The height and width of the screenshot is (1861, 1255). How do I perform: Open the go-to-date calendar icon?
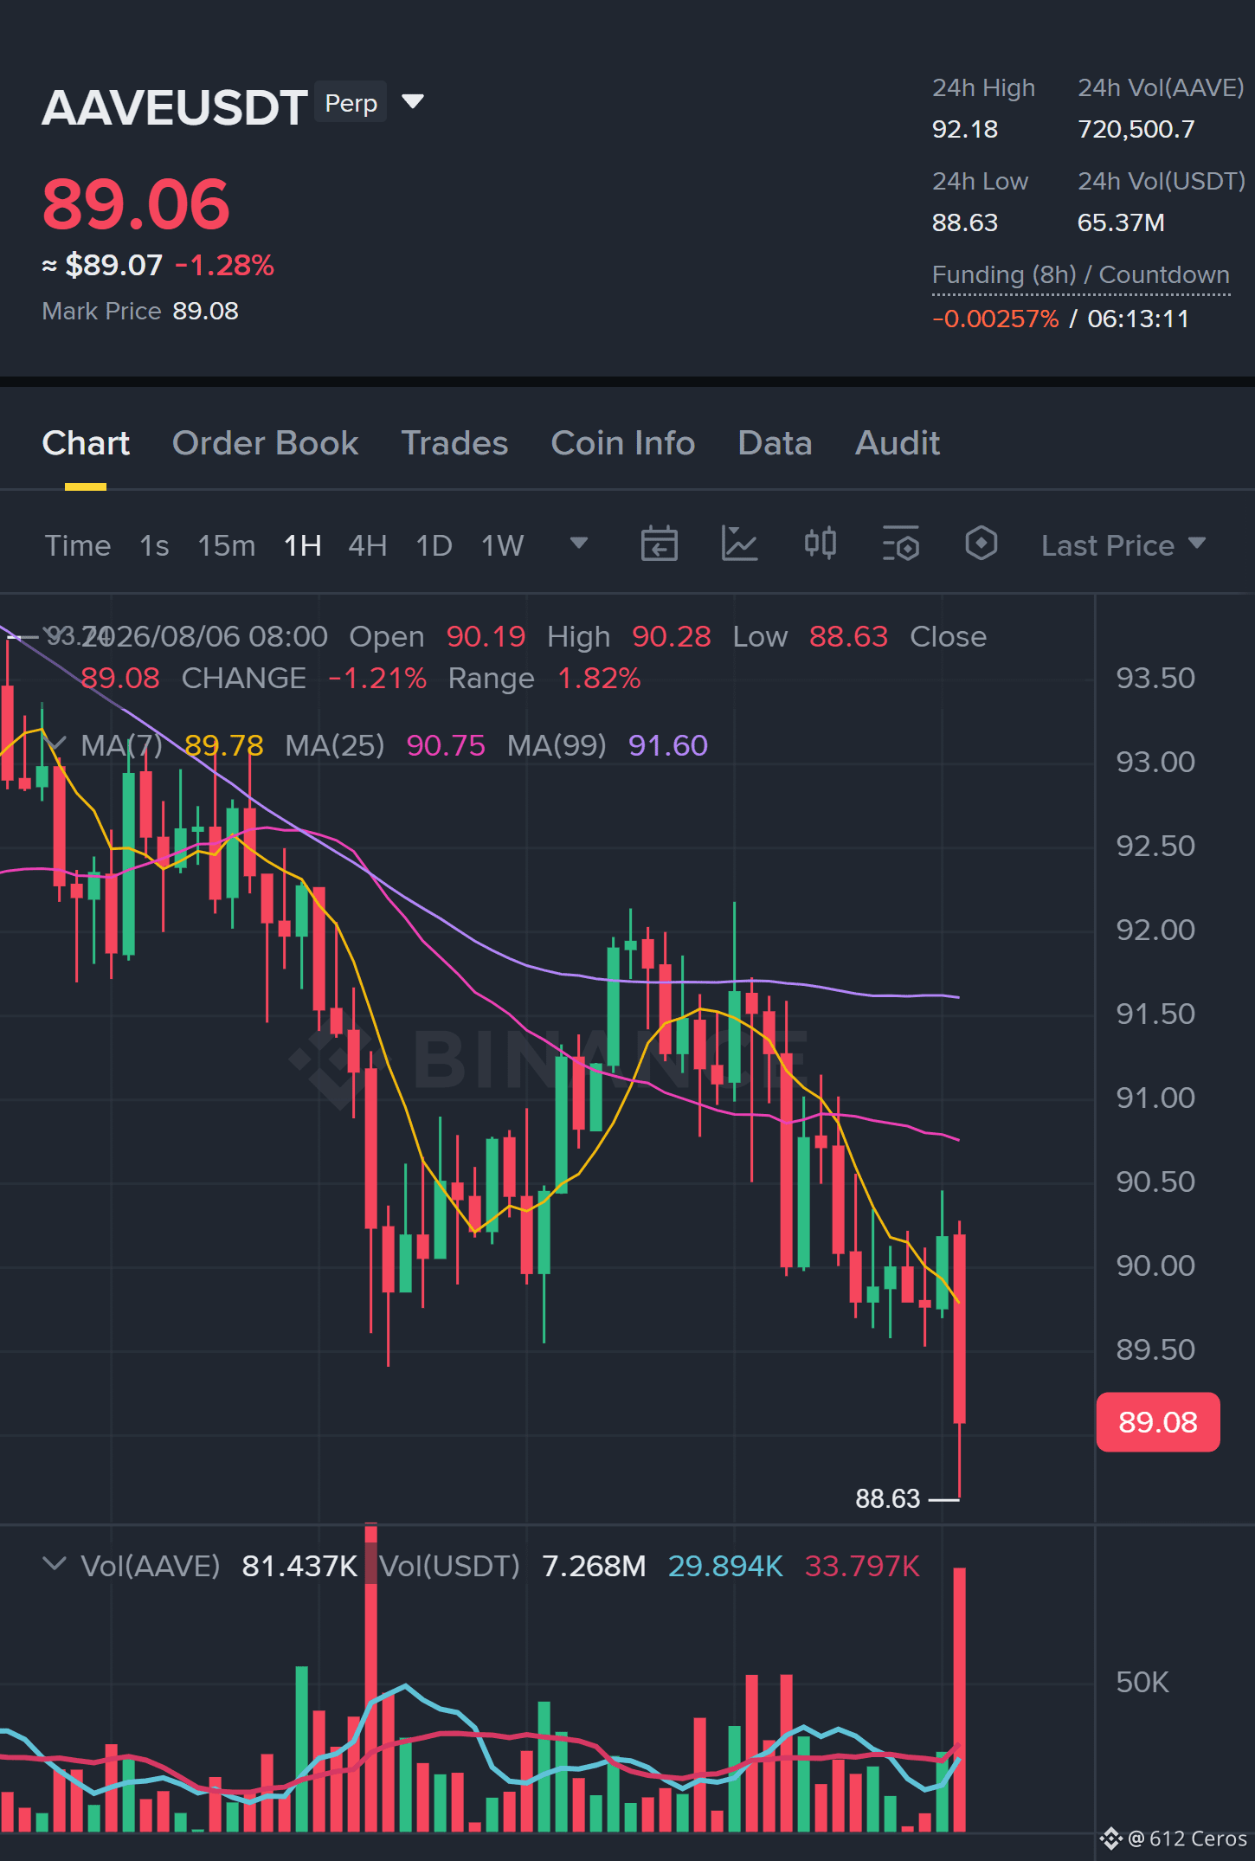[659, 544]
